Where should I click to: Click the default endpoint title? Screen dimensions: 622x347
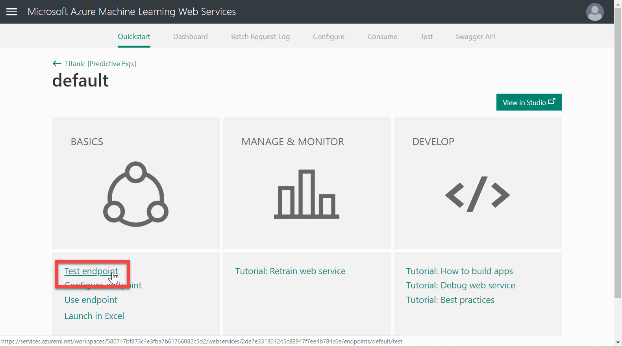point(80,80)
